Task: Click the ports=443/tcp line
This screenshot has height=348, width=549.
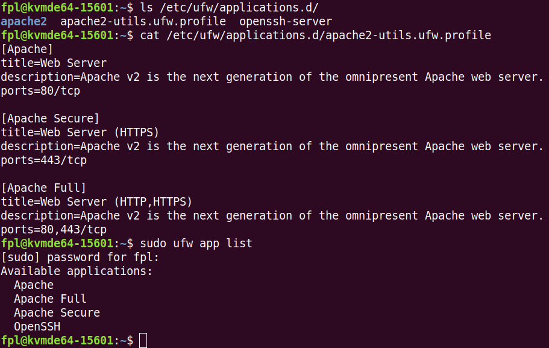Action: pos(43,160)
